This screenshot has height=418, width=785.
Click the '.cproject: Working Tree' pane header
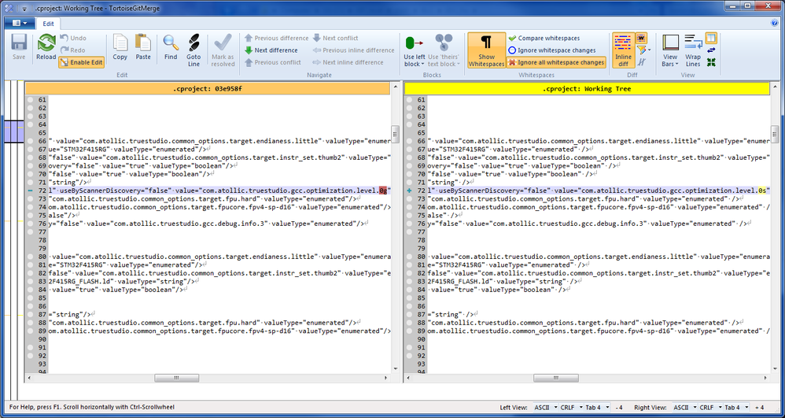tap(587, 89)
